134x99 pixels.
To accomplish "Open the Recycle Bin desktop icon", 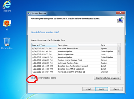I will [7, 43].
